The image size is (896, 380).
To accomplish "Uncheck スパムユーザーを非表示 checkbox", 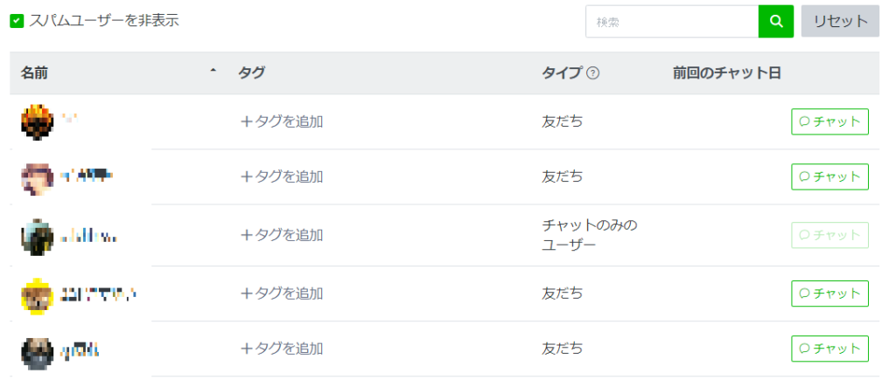I will pyautogui.click(x=17, y=22).
